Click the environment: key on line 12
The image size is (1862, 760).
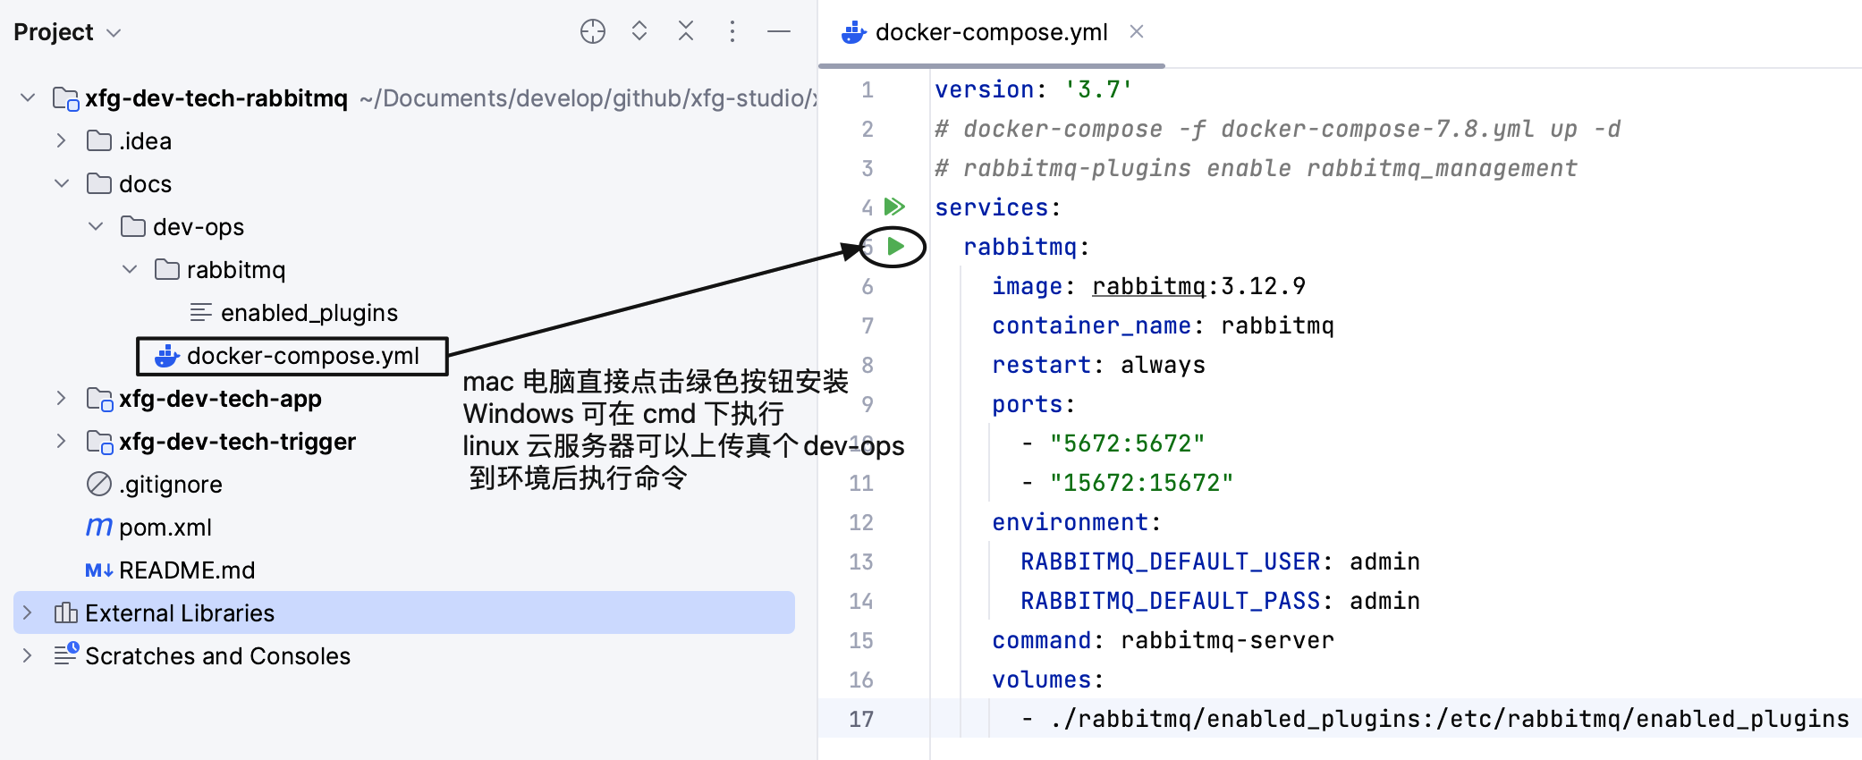(1076, 522)
